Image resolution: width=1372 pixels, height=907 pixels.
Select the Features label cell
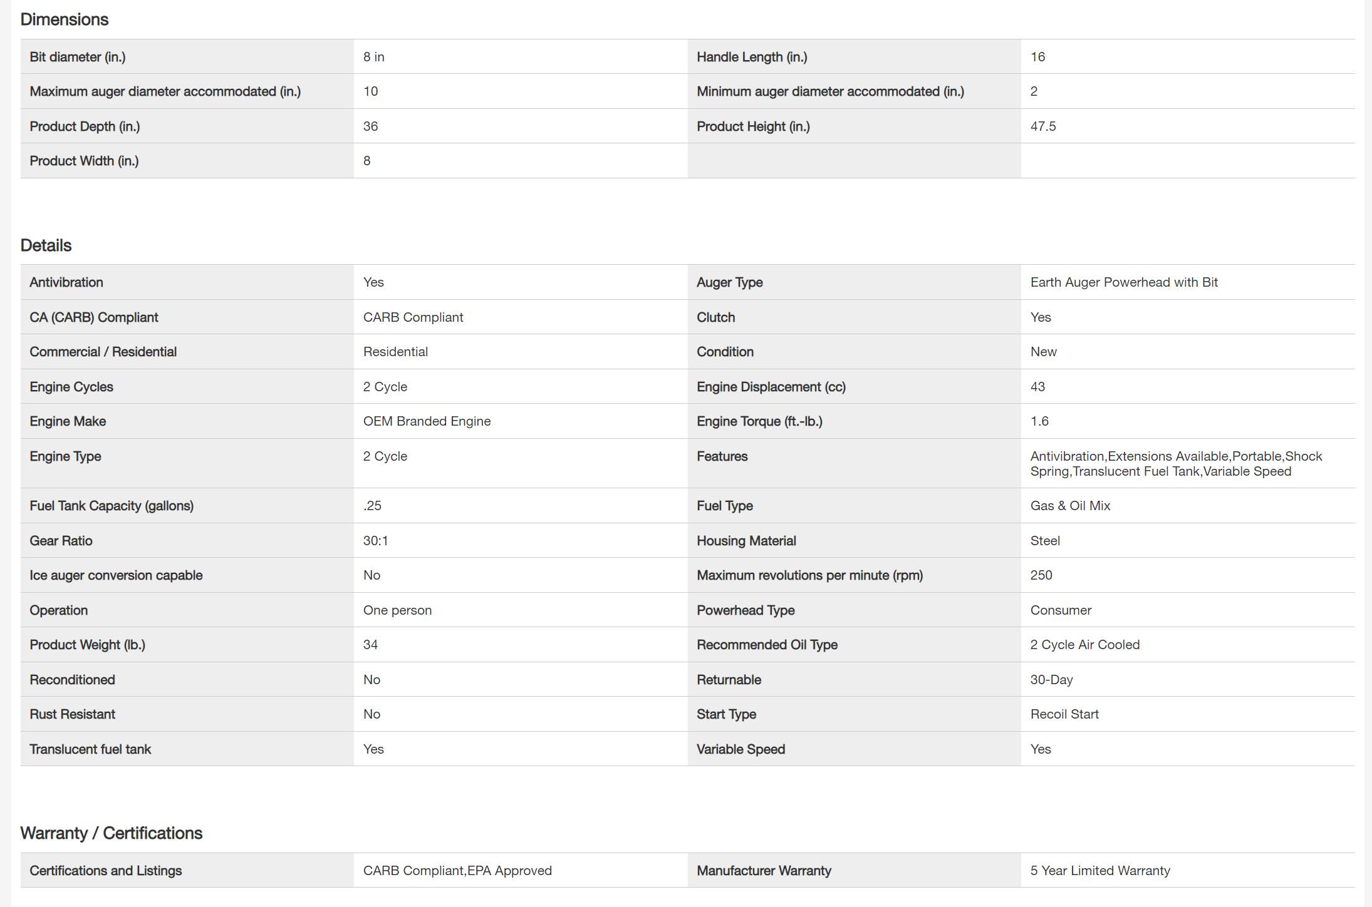tap(722, 456)
